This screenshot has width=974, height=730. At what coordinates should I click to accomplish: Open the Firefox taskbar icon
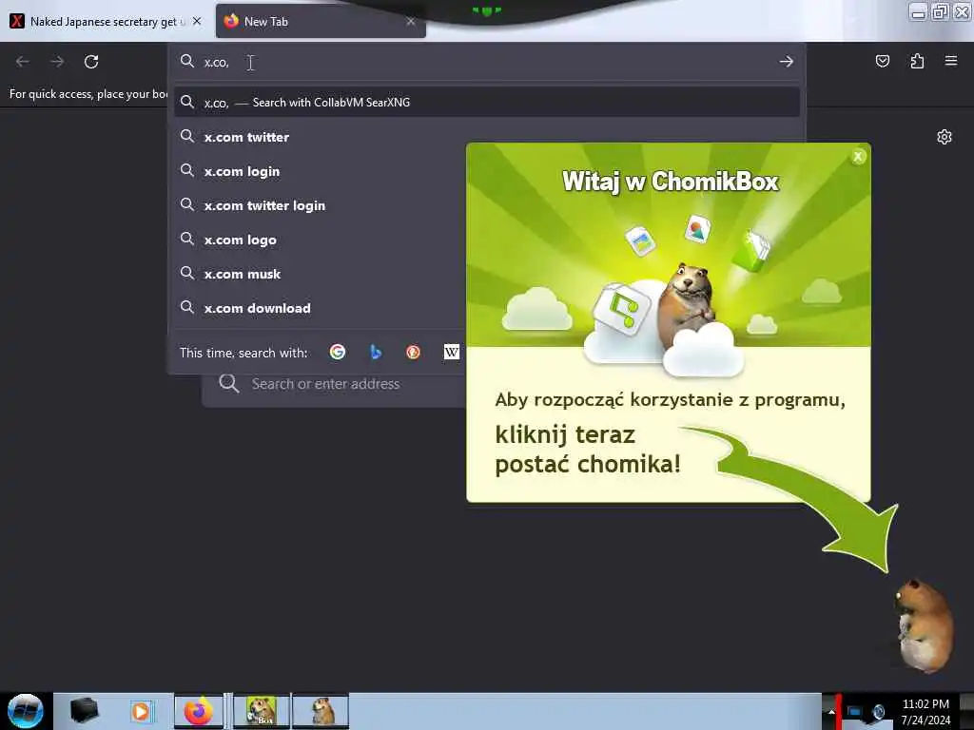(198, 711)
